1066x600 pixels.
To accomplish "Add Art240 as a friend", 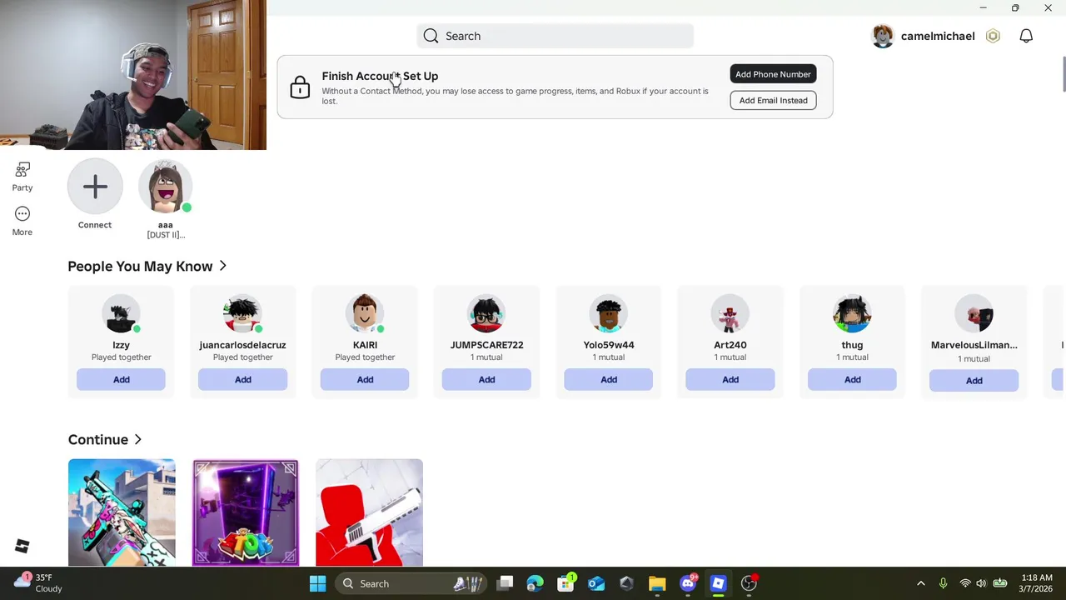I will tap(730, 379).
